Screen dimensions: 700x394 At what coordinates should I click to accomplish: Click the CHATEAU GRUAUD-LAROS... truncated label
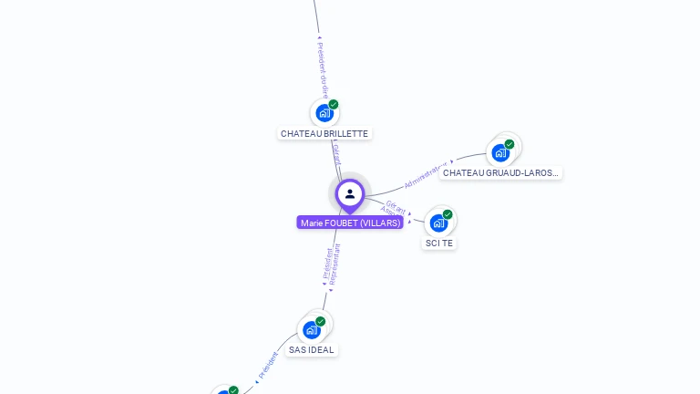coord(500,173)
